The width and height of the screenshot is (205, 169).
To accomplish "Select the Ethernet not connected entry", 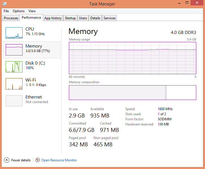I will [14, 101].
